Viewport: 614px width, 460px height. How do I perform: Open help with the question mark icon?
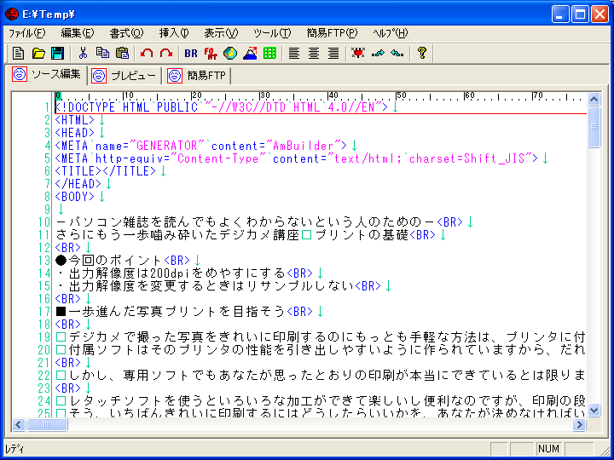pyautogui.click(x=422, y=53)
